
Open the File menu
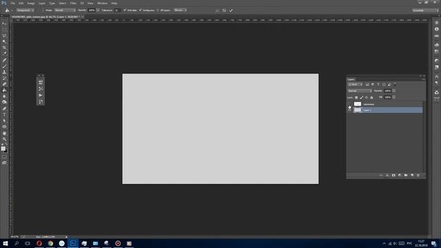[12, 3]
